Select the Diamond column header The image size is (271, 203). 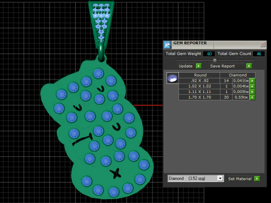238,75
